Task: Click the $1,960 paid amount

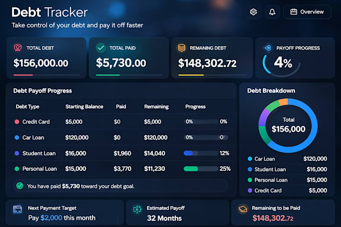Action: coord(122,153)
